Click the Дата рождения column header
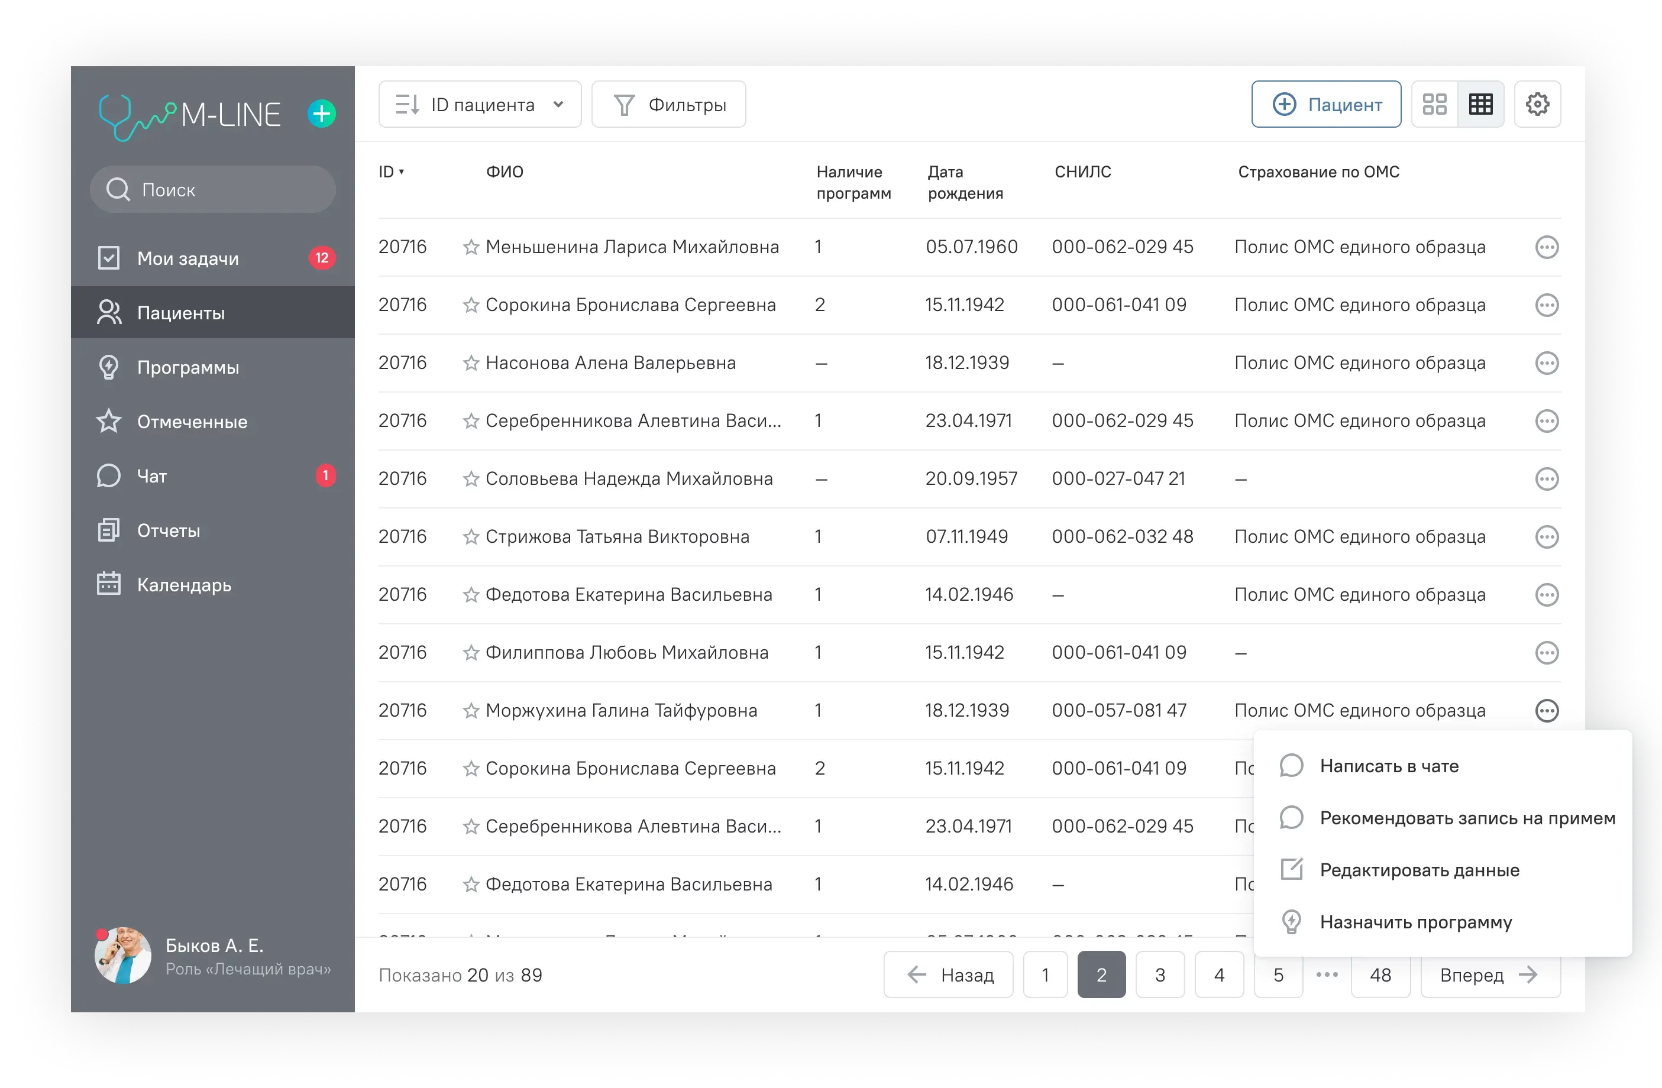 pos(965,182)
